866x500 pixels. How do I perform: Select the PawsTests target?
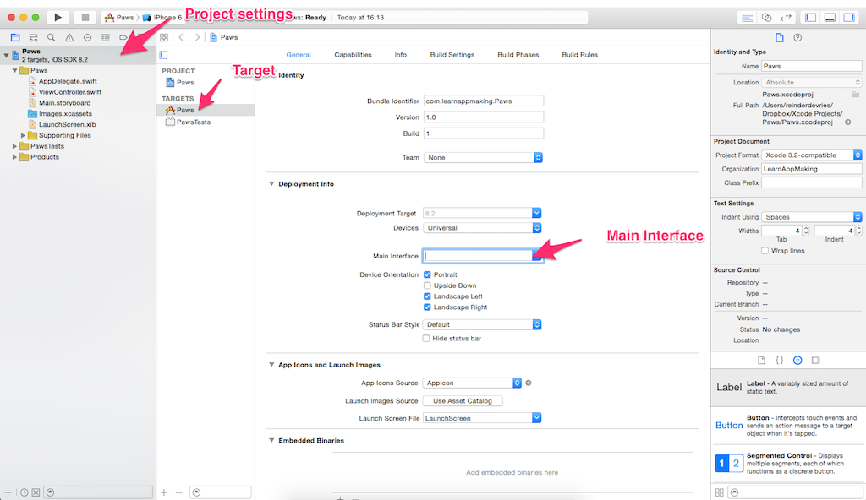point(192,122)
